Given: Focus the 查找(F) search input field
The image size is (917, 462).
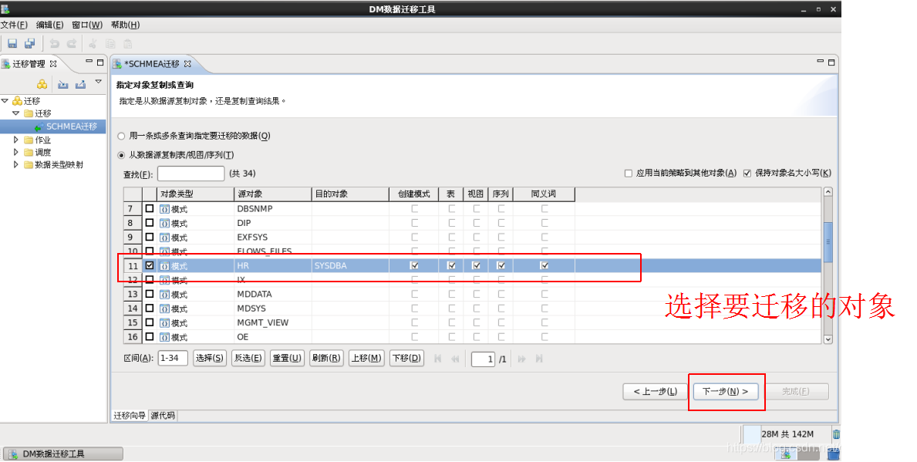Looking at the screenshot, I should point(190,174).
